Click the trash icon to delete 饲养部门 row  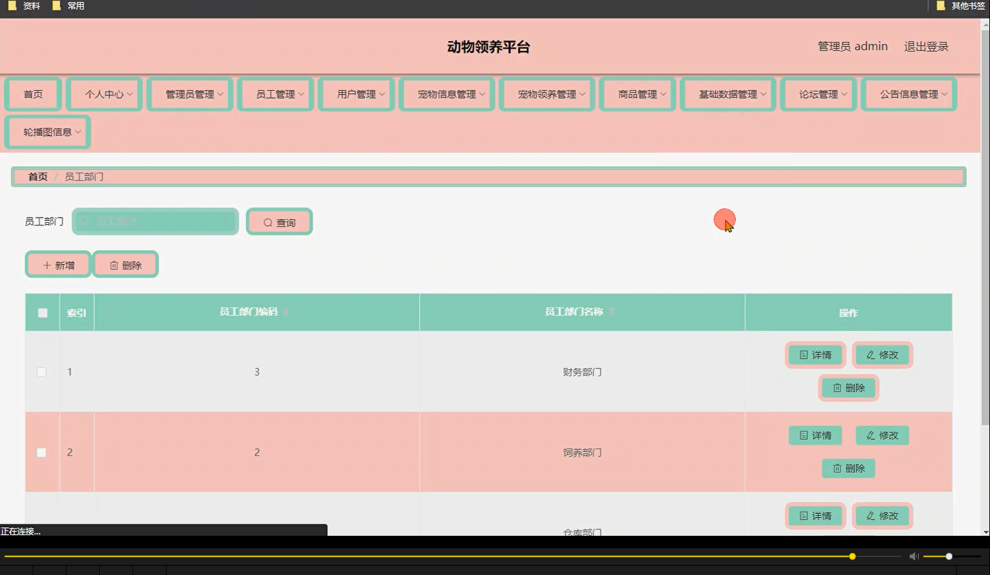[x=838, y=468]
